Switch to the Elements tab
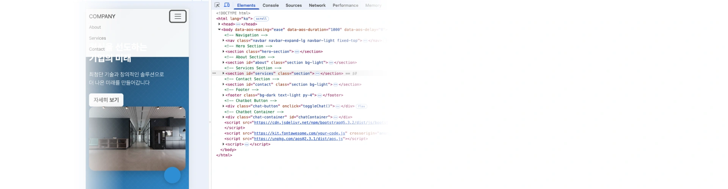The image size is (728, 189). click(246, 5)
